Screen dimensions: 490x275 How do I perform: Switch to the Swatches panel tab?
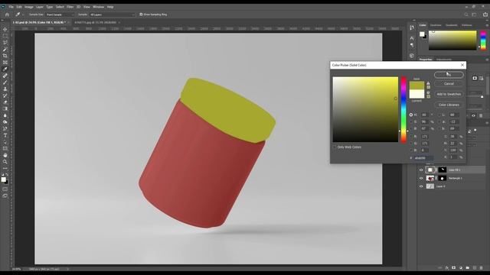[436, 25]
